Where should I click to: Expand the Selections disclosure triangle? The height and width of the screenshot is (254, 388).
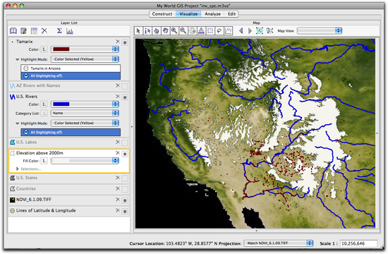click(18, 169)
